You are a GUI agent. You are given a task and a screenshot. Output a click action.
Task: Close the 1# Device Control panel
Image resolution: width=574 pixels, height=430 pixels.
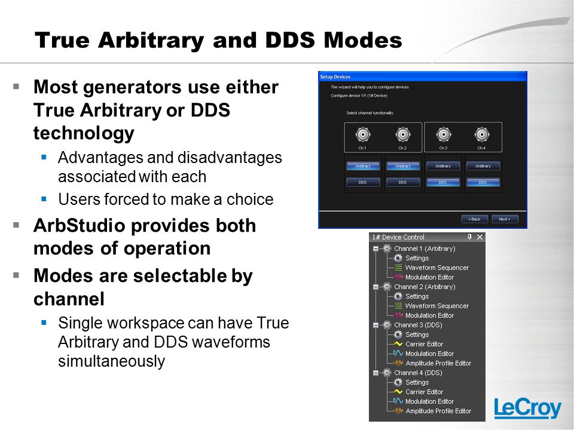(x=480, y=237)
